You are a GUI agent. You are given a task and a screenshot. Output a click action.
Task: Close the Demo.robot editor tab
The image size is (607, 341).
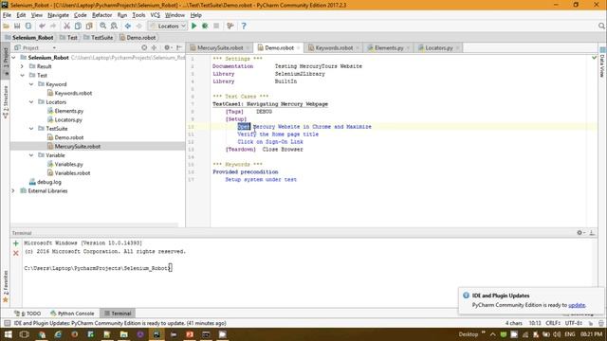(299, 48)
